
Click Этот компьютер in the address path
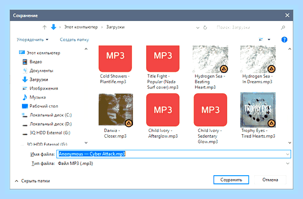click(81, 27)
